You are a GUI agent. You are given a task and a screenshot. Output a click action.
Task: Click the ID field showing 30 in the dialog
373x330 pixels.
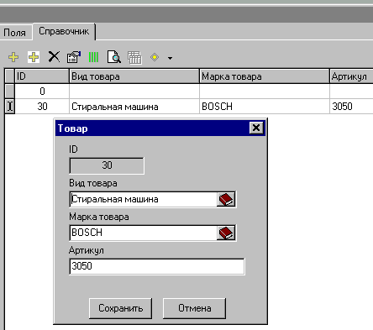click(x=107, y=165)
